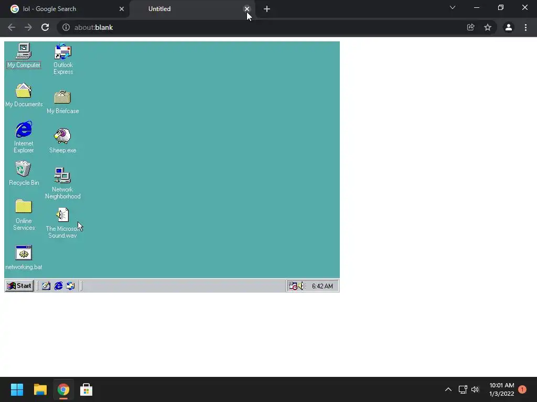Click the Task Scheduler tray icon
The image size is (537, 402).
[293, 286]
